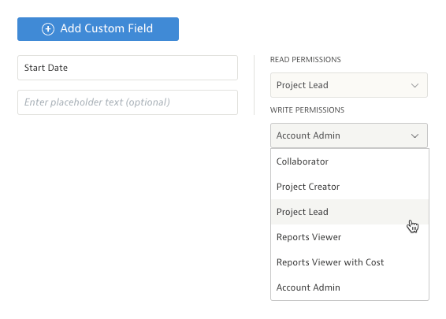446x319 pixels.
Task: Choose Account Admin in the list
Action: pyautogui.click(x=350, y=287)
